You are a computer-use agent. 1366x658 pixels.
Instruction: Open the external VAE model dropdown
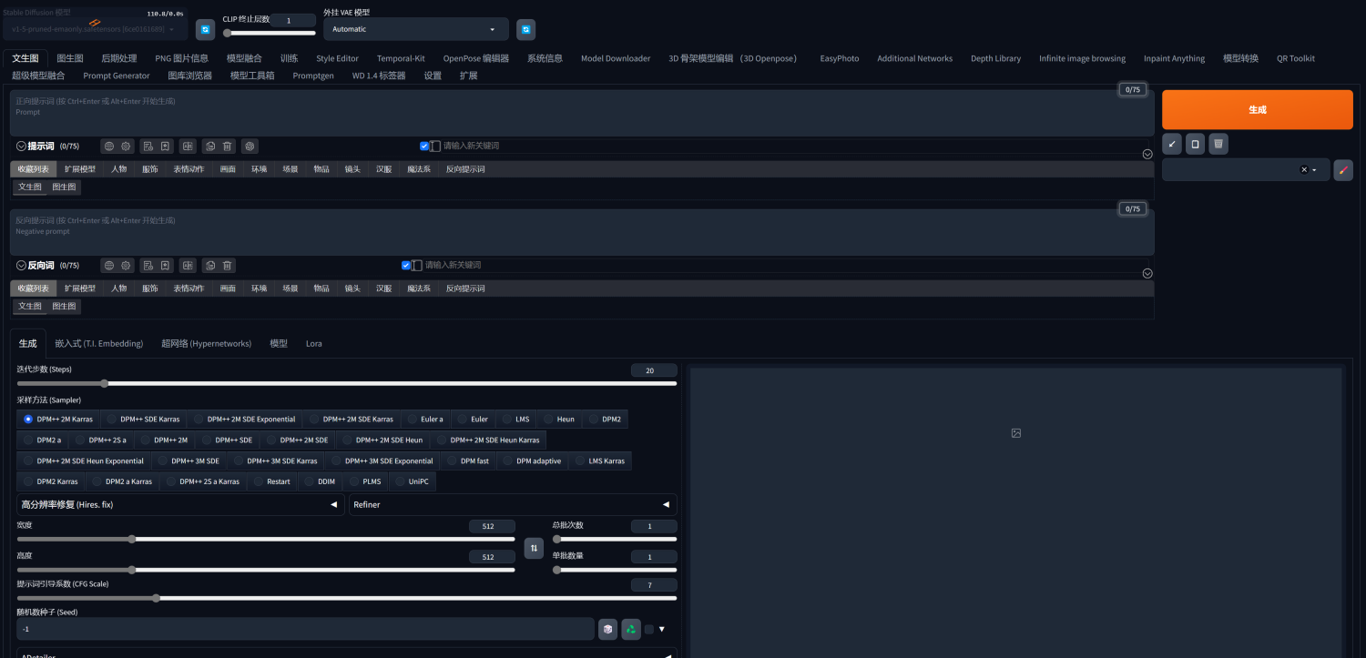[416, 29]
